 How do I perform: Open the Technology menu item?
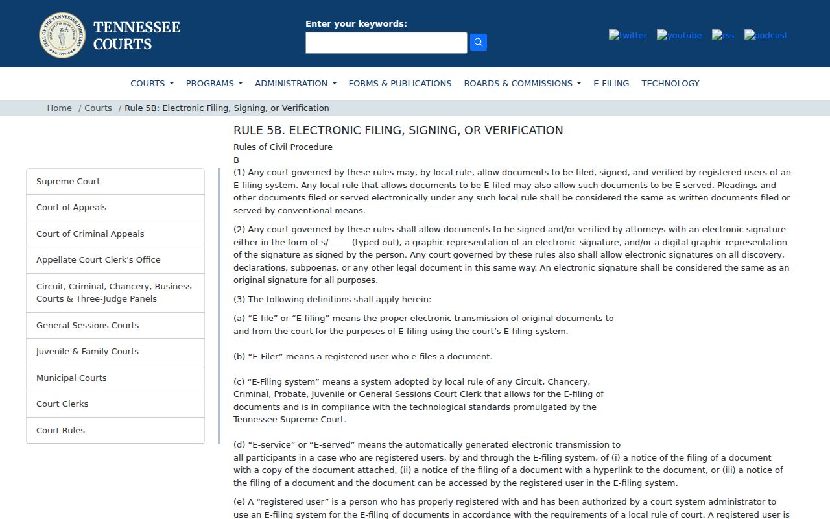[670, 83]
